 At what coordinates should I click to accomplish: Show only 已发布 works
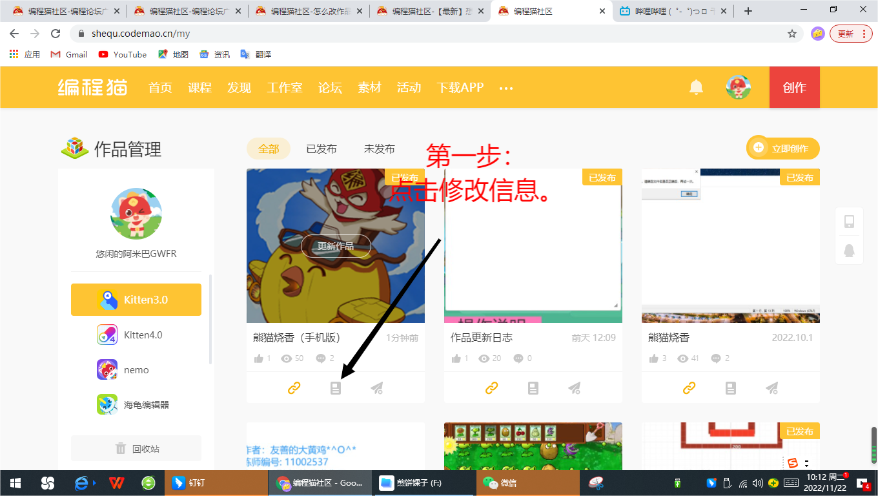pos(322,149)
